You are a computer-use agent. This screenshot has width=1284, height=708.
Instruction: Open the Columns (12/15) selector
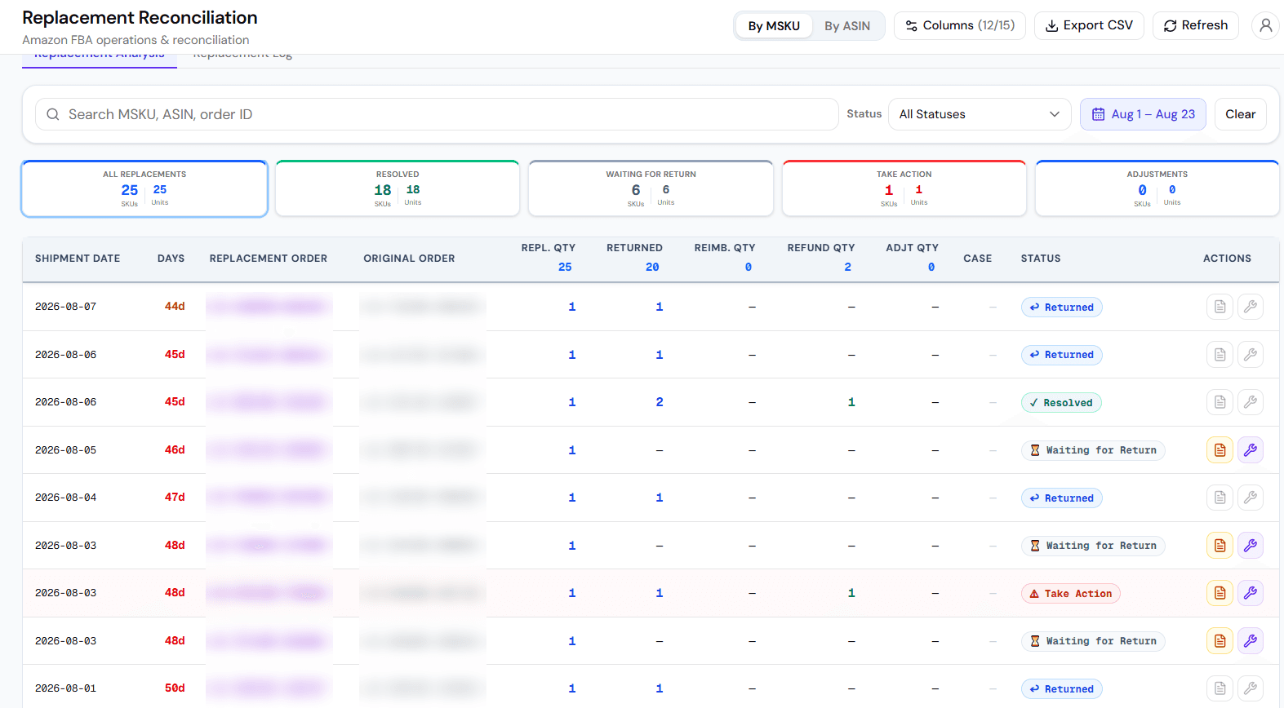(x=960, y=25)
